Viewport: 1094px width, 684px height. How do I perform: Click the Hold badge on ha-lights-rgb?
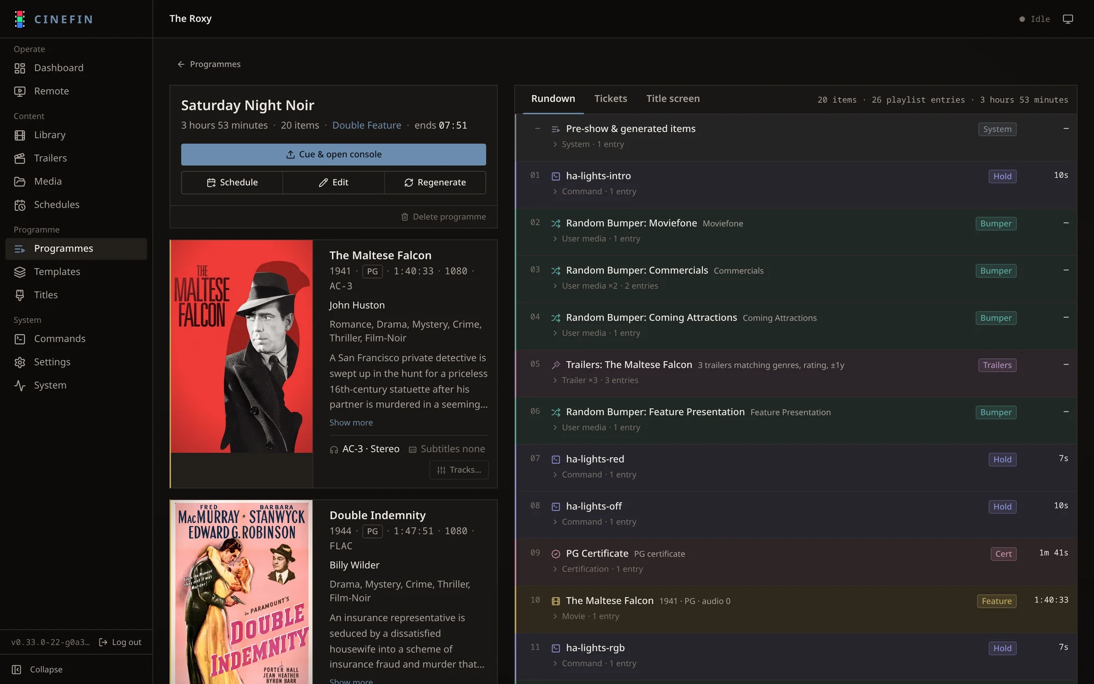(1002, 648)
